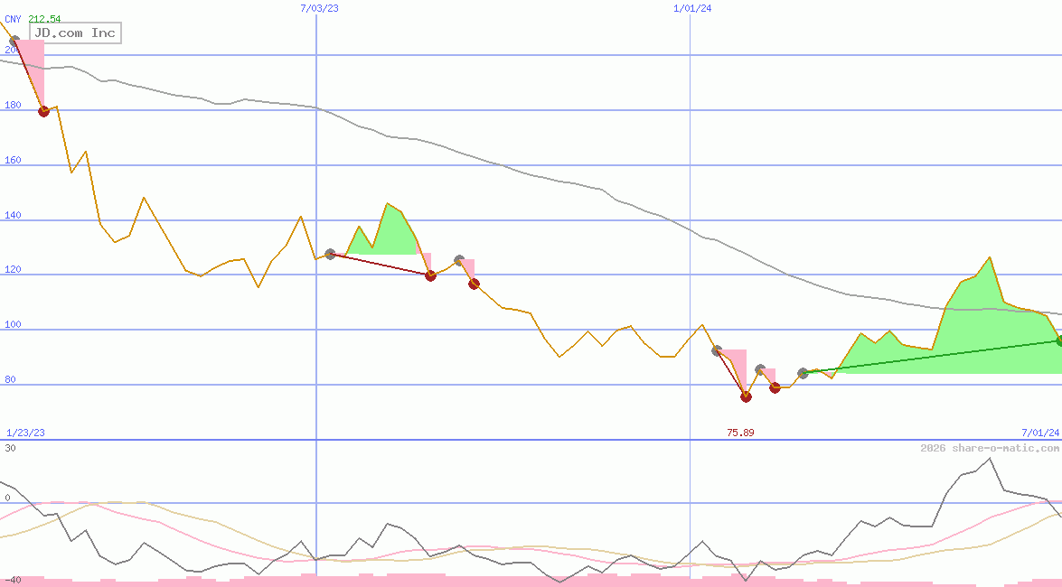Viewport: 1062px width, 587px height.
Task: Select the rightmost green endpoint dot
Action: [x=1057, y=341]
